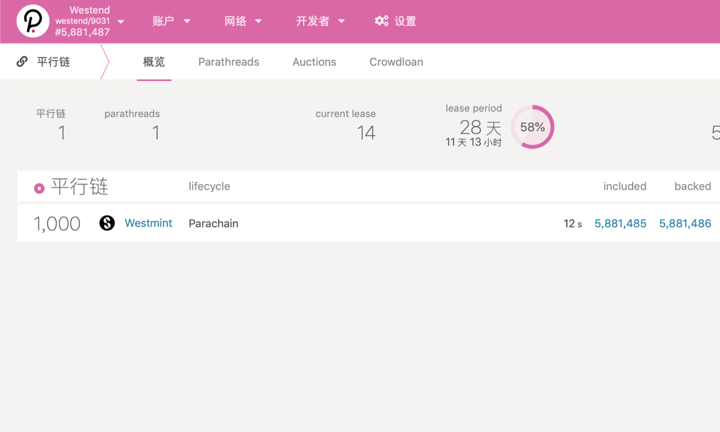Click the remaining time 11 天 13 小时
Screen dimensions: 720x432
[474, 142]
